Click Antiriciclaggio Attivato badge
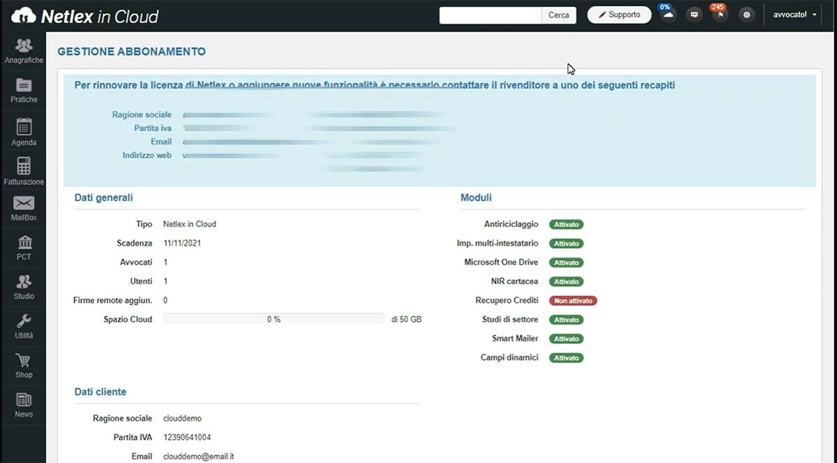The height and width of the screenshot is (463, 837). click(x=566, y=225)
